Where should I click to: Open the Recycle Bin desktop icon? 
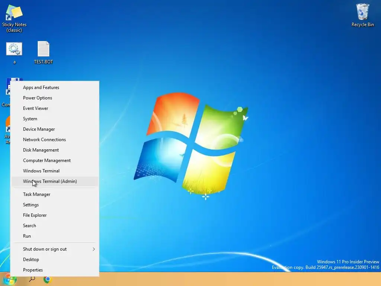362,15
